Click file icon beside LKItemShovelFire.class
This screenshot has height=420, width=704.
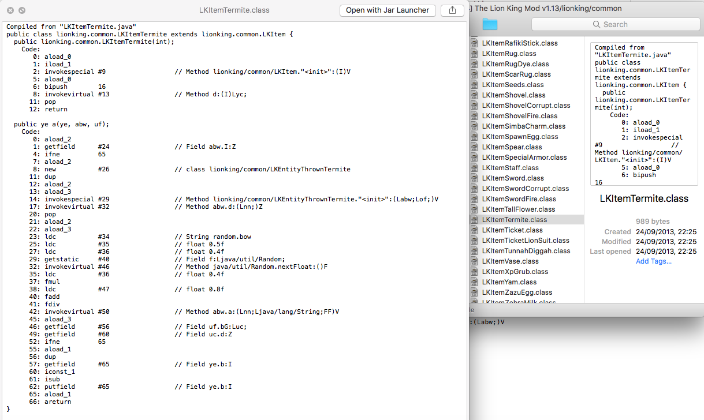click(x=474, y=116)
